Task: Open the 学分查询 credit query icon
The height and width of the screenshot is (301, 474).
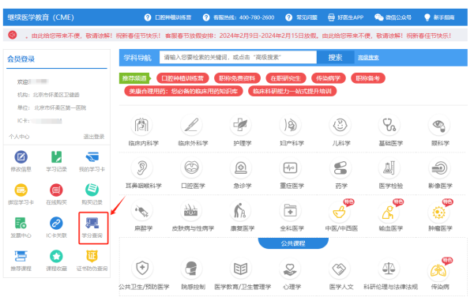Action: click(92, 224)
